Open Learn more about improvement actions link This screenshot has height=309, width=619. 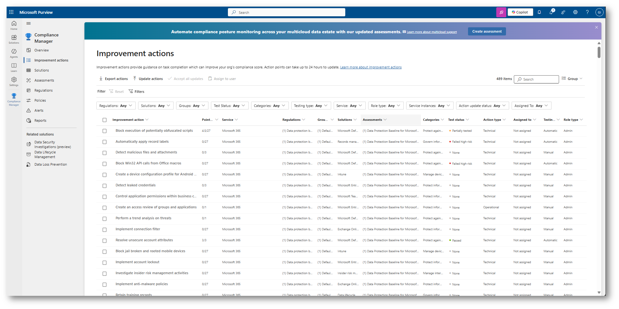tap(371, 67)
